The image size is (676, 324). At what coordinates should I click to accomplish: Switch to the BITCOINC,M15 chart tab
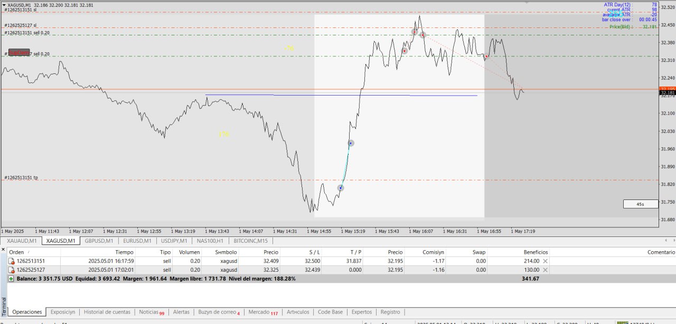point(251,241)
